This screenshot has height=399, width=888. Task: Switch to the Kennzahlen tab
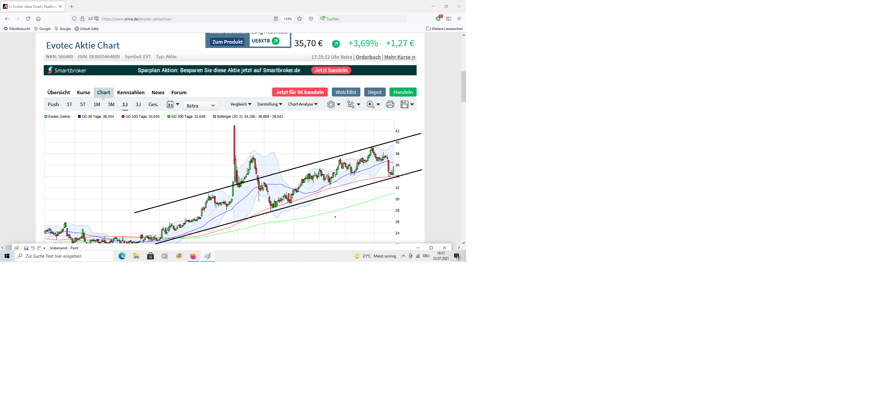[131, 92]
